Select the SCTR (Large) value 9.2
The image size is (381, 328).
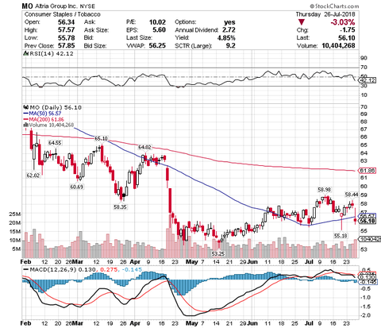click(231, 45)
